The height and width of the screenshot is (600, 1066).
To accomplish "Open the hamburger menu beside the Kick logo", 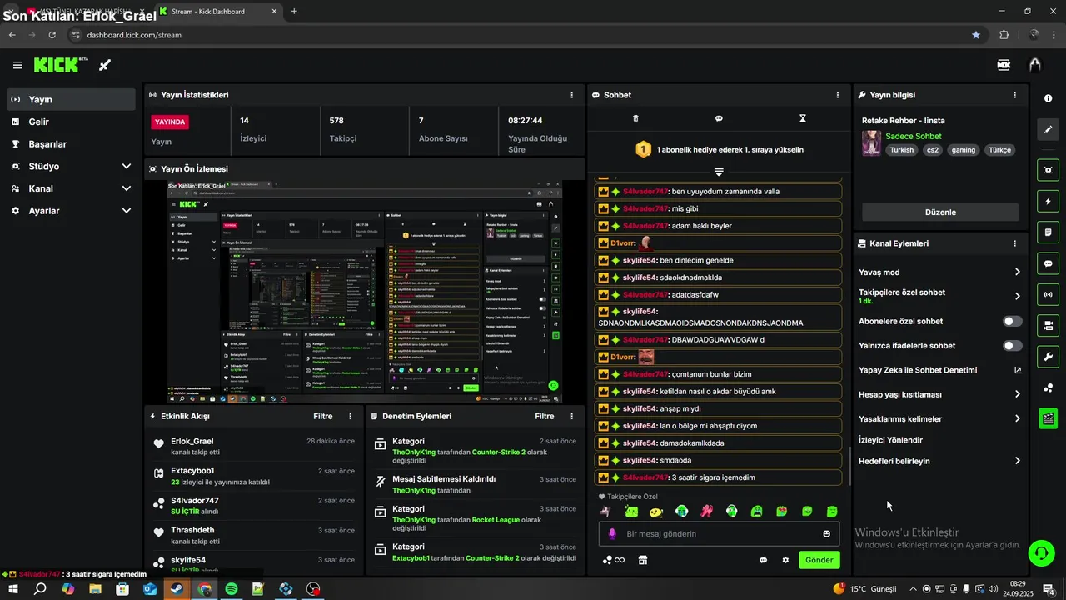I will click(x=17, y=65).
